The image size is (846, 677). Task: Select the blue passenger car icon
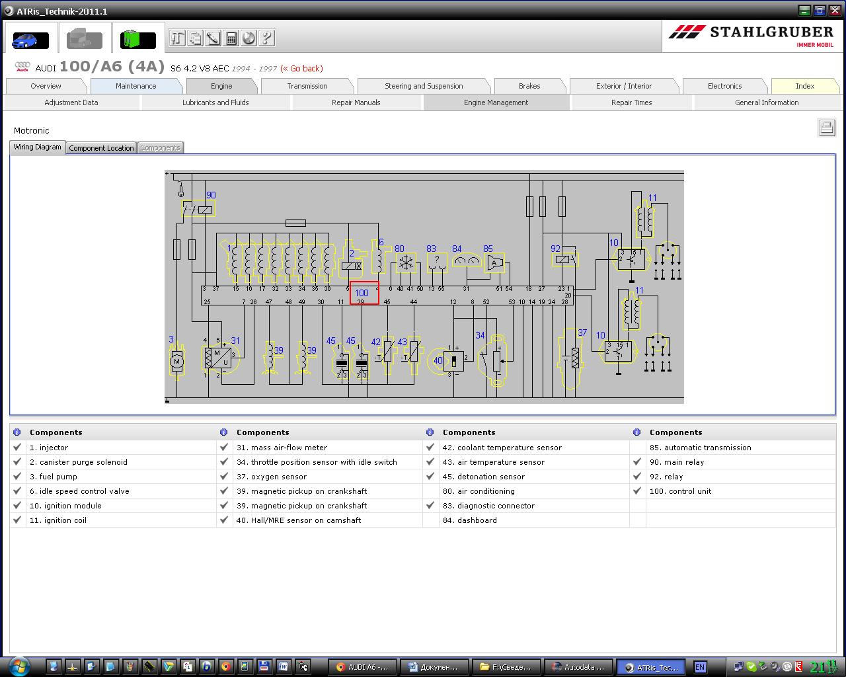click(x=30, y=40)
